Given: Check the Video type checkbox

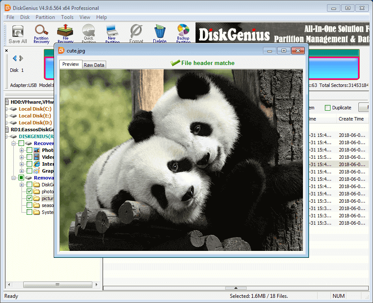Looking at the screenshot, I should [30, 157].
